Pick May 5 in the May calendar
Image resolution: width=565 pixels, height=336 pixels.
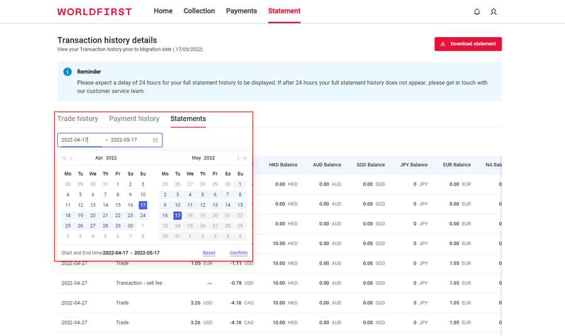pos(203,194)
